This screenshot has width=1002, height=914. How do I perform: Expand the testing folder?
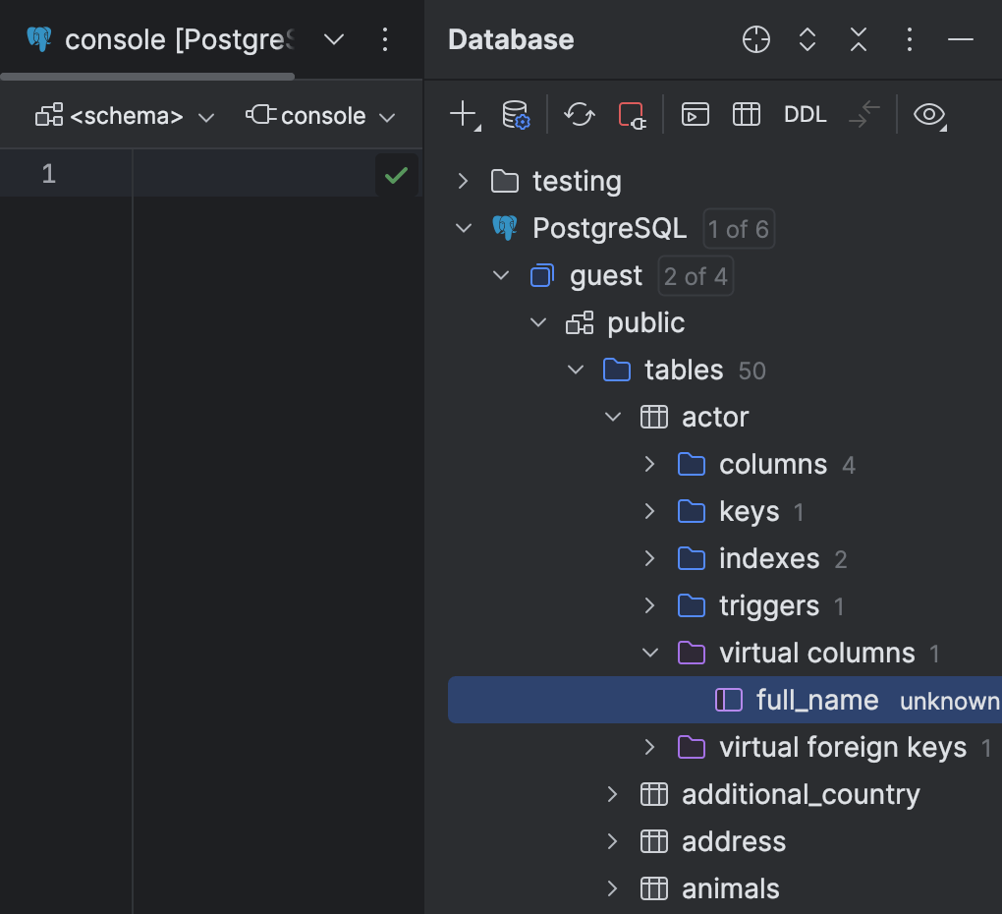462,181
